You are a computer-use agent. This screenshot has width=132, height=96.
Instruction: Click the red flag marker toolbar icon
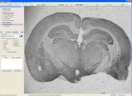click(49, 5)
